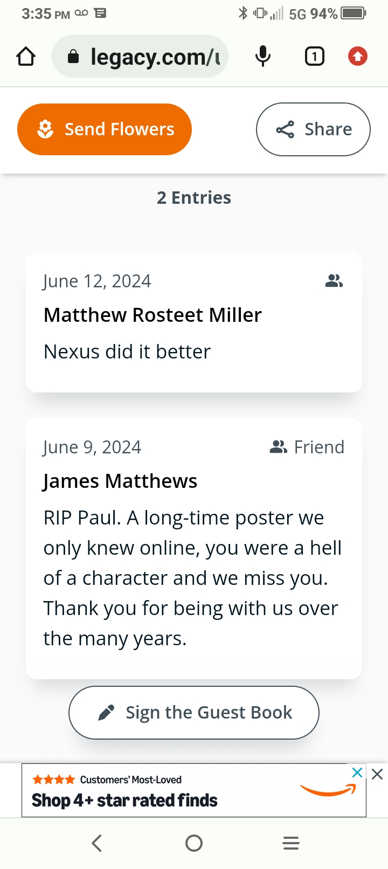Tap the Android home circle button
This screenshot has height=869, width=388.
point(194,843)
